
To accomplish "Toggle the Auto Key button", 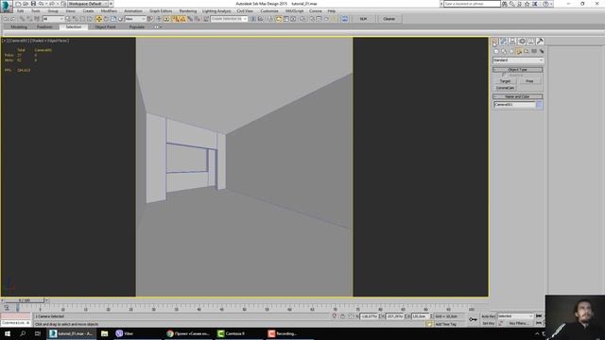I will (x=488, y=316).
